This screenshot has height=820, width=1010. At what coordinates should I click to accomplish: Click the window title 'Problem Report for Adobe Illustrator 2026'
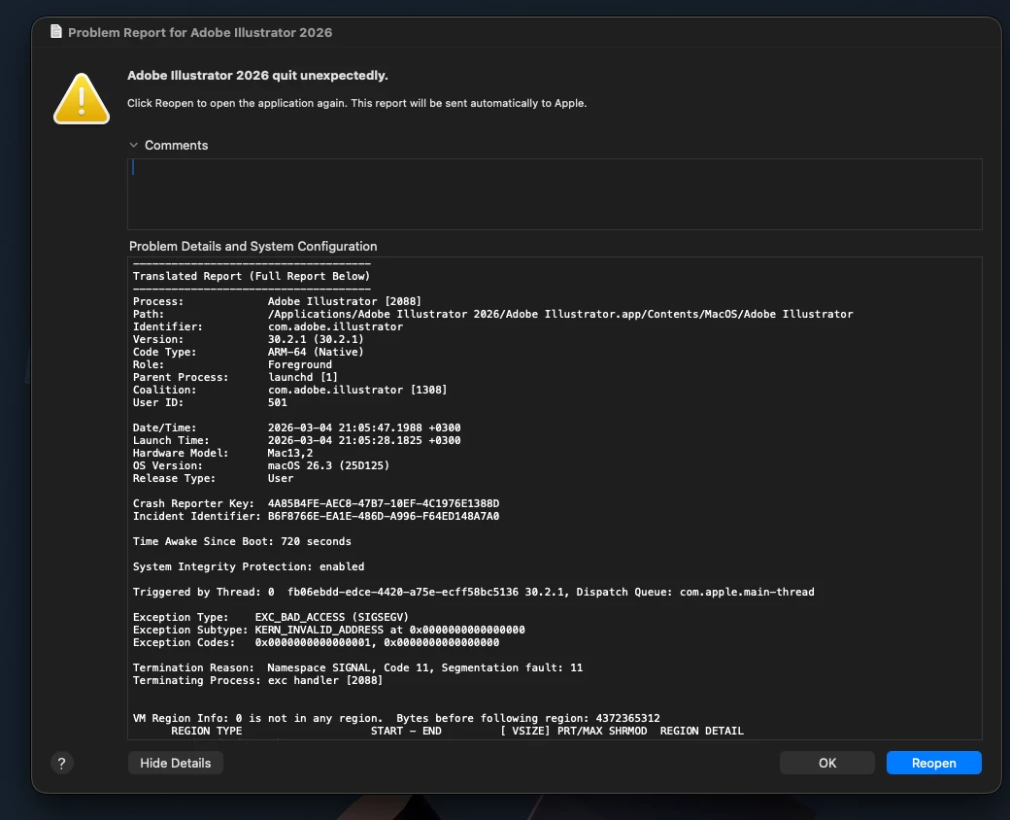point(200,32)
